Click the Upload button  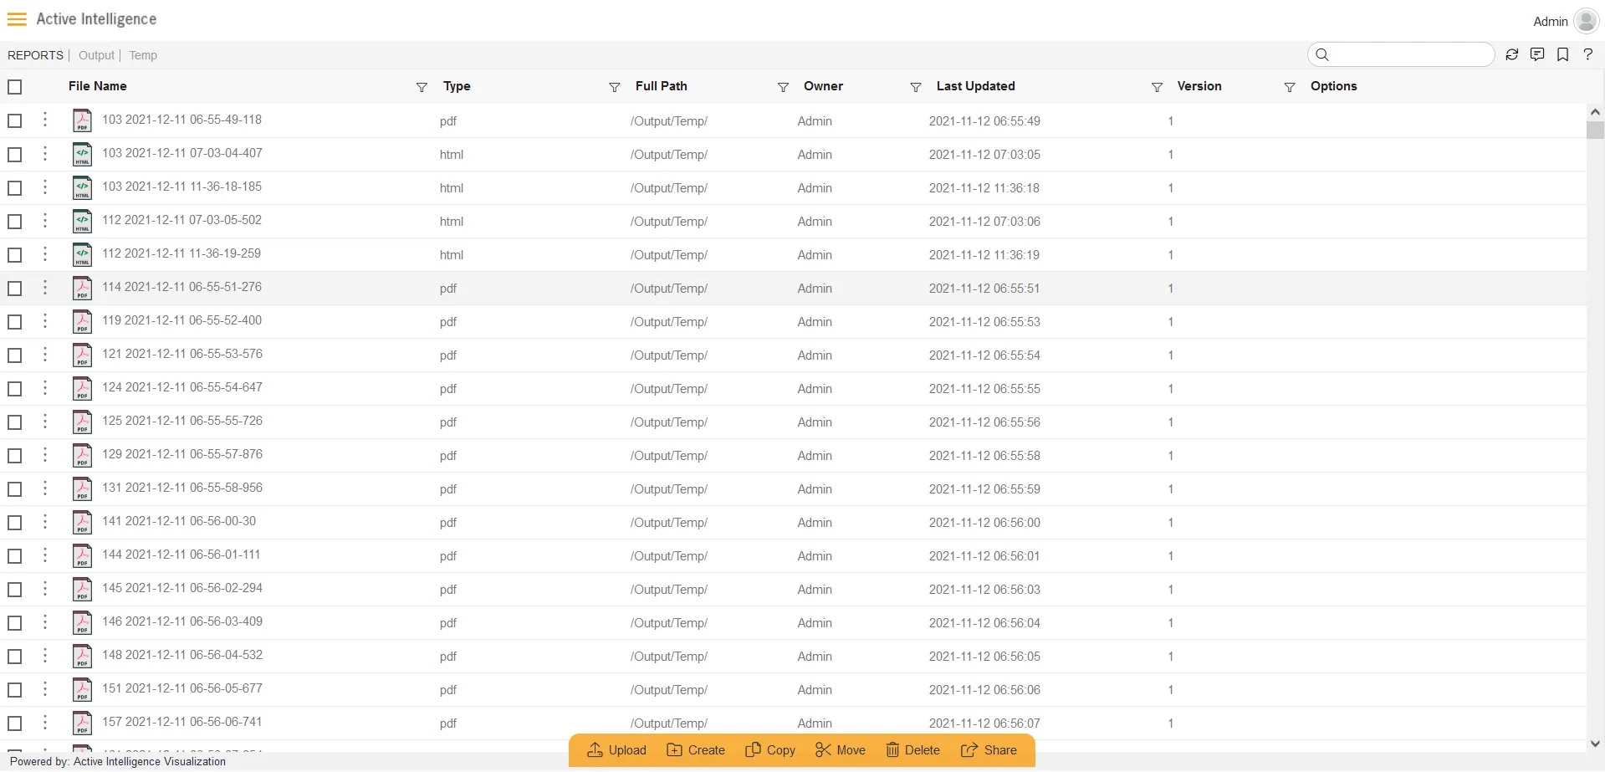tap(616, 750)
